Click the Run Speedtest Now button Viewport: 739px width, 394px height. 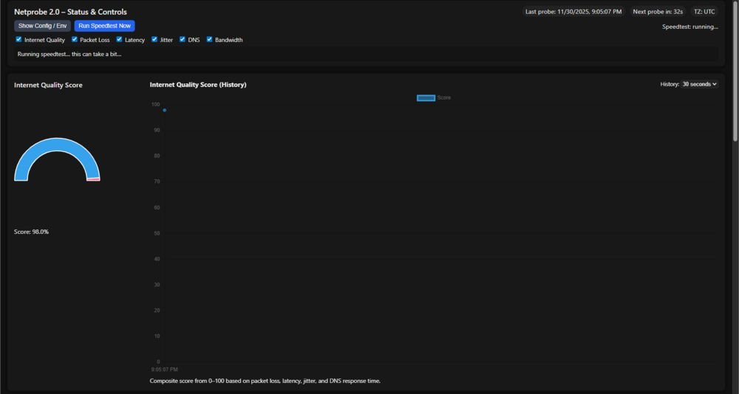pos(105,26)
